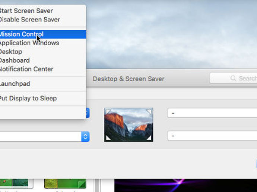Open the bottom-left hot corner dropdown arrows
The image size is (257, 192).
85,136
